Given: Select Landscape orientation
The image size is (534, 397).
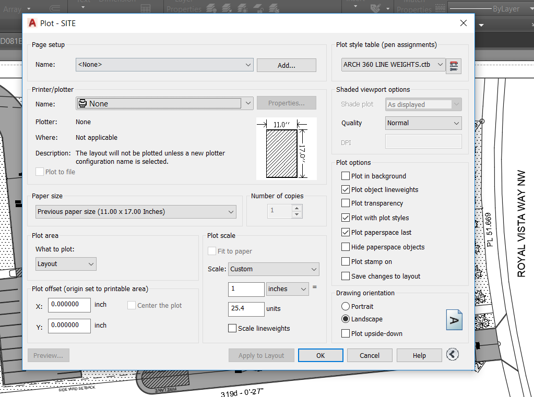Looking at the screenshot, I should (346, 319).
